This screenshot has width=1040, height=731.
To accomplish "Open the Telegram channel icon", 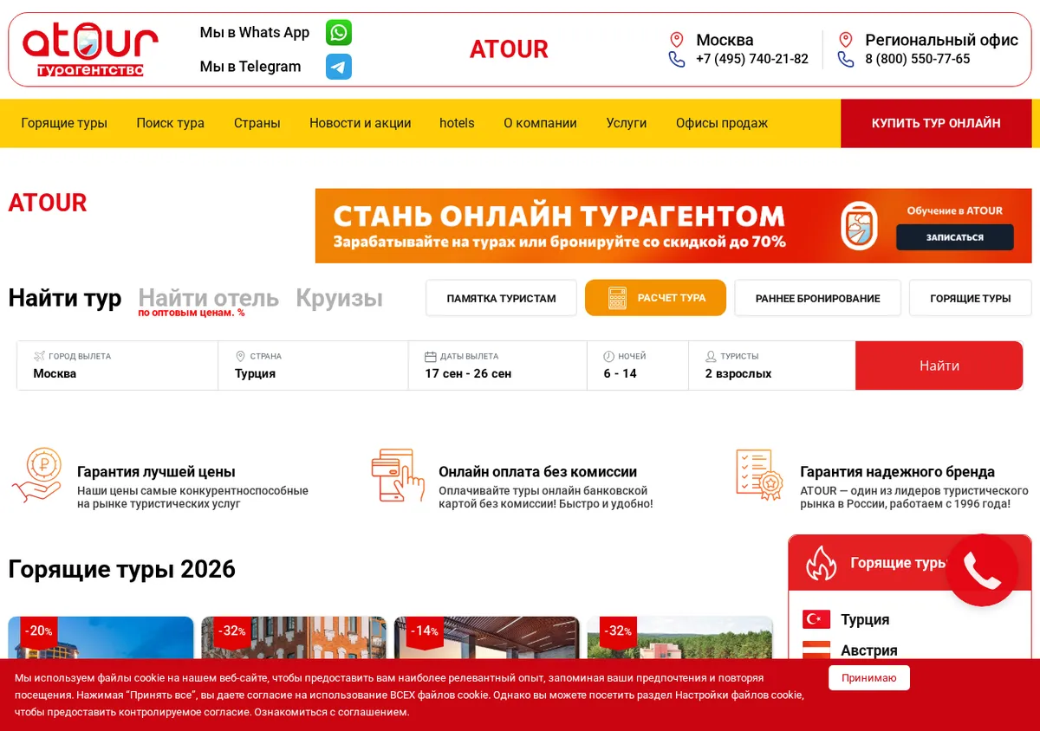I will coord(339,67).
